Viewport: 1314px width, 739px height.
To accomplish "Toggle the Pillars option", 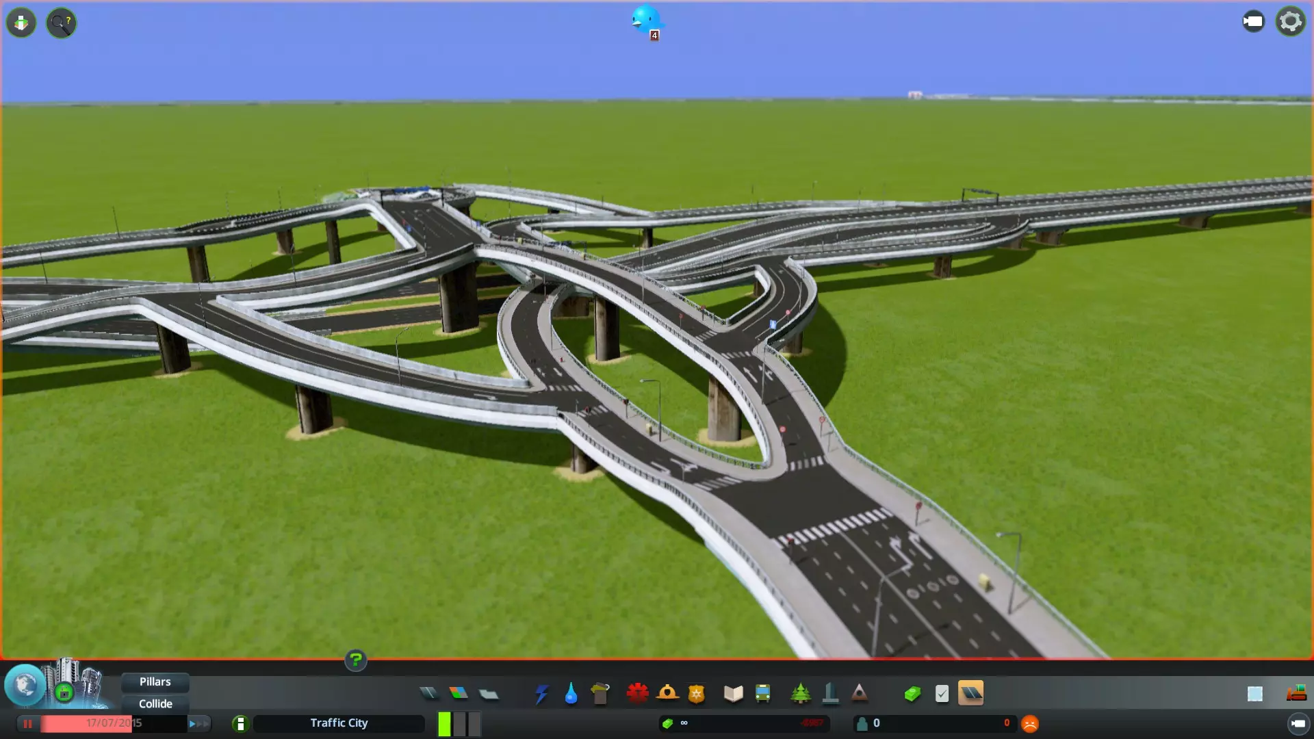I will click(x=155, y=682).
